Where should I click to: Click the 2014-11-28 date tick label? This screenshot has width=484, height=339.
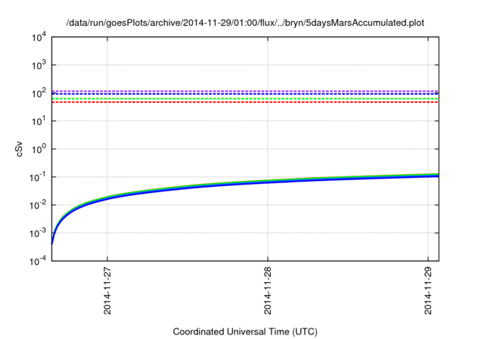point(268,291)
